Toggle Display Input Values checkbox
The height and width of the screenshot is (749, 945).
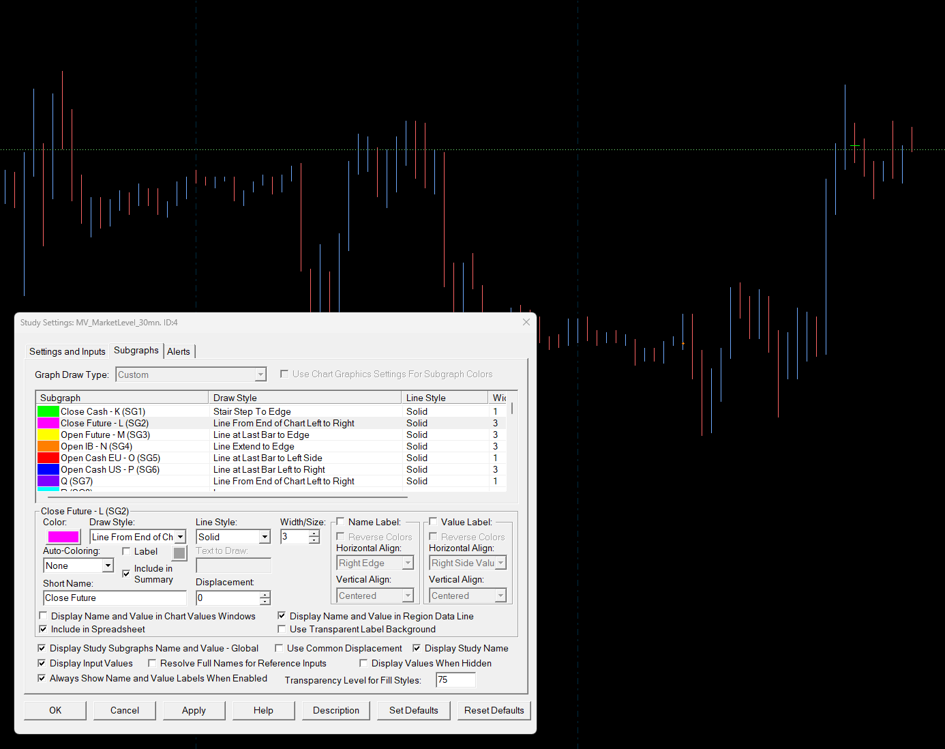coord(42,663)
